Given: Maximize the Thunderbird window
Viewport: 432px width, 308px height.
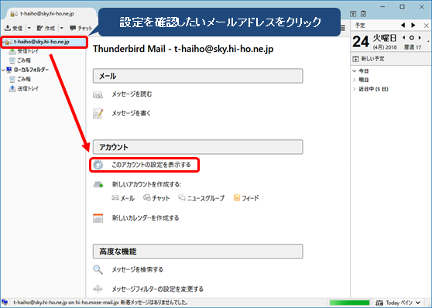Looking at the screenshot, I should (403, 7).
